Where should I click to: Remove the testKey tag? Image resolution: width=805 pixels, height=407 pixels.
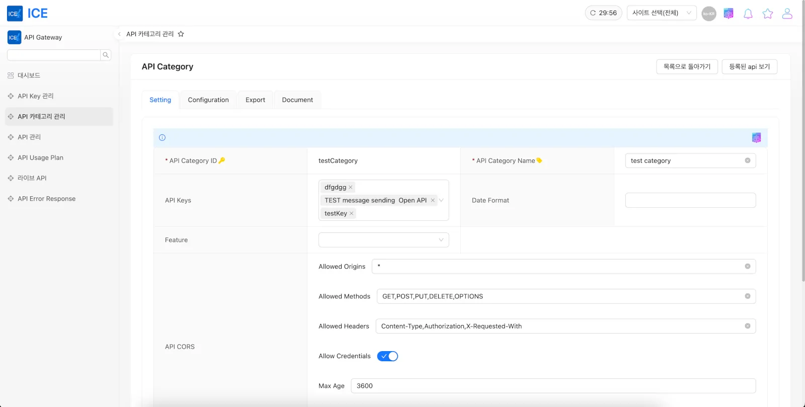352,213
